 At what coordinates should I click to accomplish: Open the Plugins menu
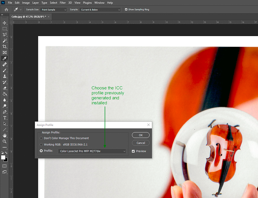coord(87,3)
